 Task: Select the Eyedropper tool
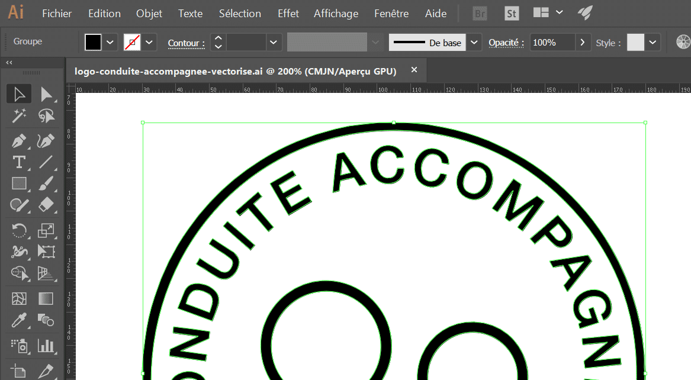click(x=19, y=320)
